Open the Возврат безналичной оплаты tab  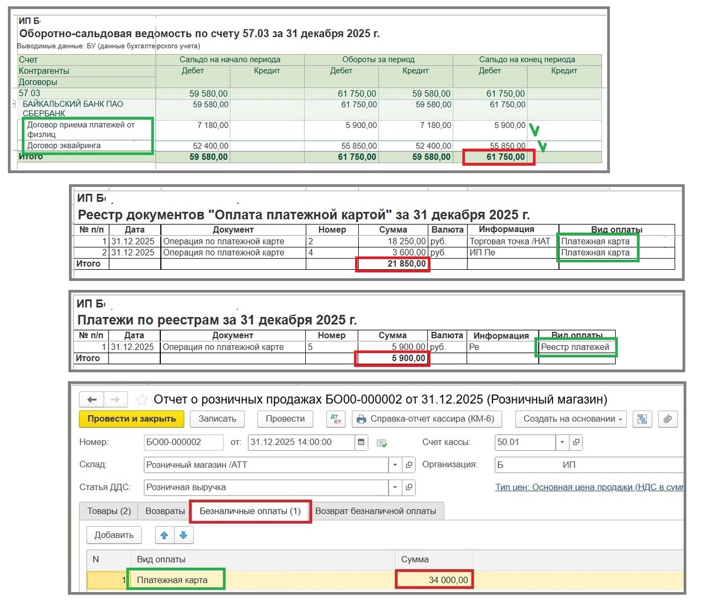tap(376, 511)
